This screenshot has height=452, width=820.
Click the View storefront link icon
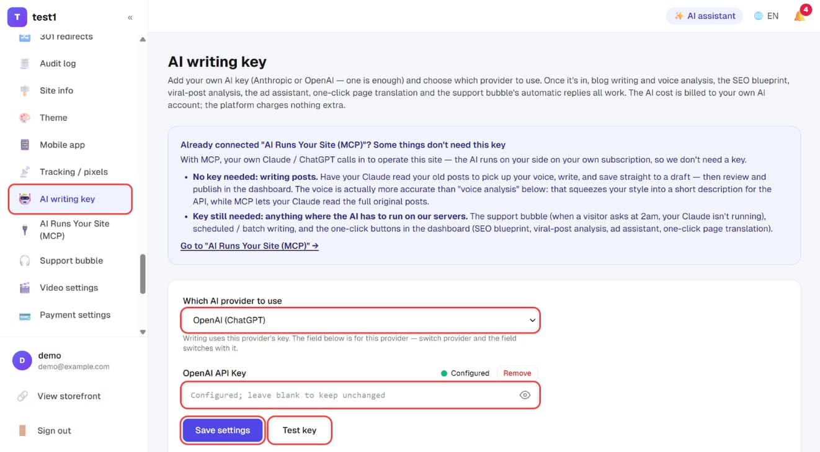[22, 396]
